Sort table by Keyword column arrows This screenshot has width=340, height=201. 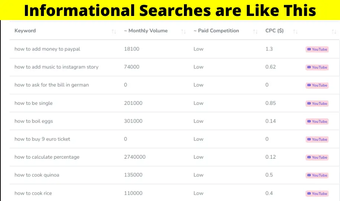[114, 32]
